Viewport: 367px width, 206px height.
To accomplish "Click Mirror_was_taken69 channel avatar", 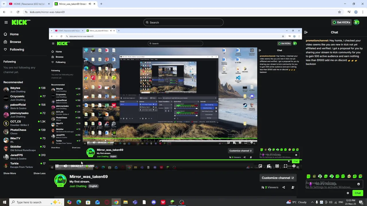I will [60, 180].
